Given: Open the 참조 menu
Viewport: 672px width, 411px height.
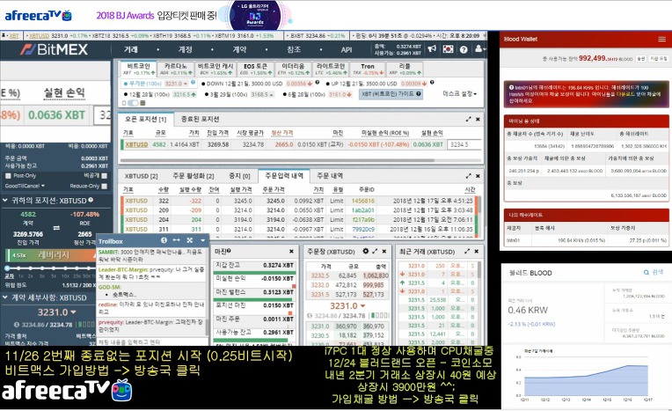Looking at the screenshot, I should click(x=294, y=50).
